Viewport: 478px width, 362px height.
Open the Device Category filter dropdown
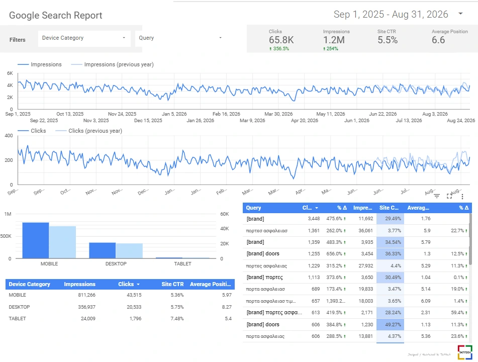(84, 38)
